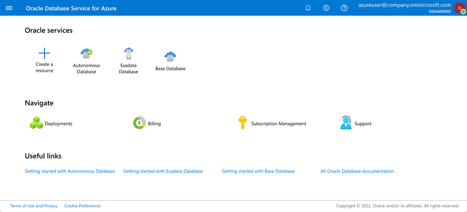Open the Base Database service icon
Image resolution: width=467 pixels, height=212 pixels.
(x=170, y=56)
